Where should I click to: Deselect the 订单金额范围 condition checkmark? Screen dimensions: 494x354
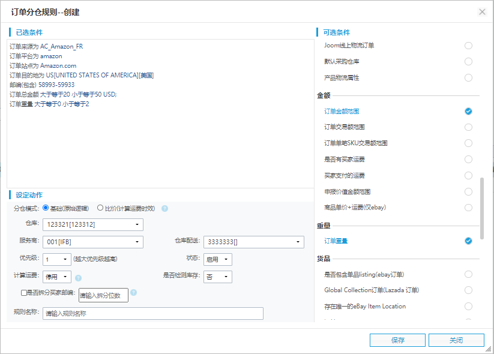coord(468,111)
